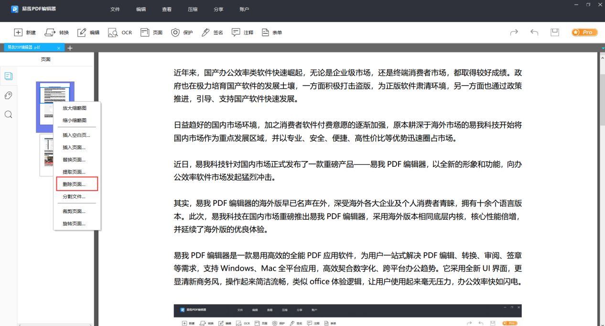Viewport: 605px width, 326px height.
Task: Minimize the application window
Action: [577, 4]
